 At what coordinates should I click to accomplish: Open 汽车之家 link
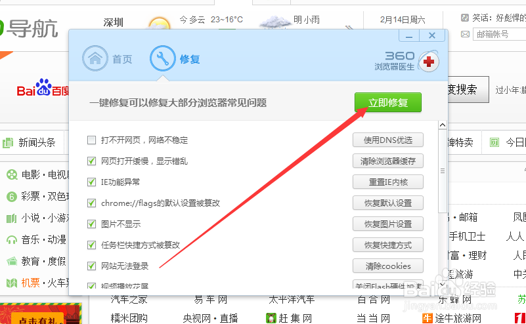(x=129, y=299)
